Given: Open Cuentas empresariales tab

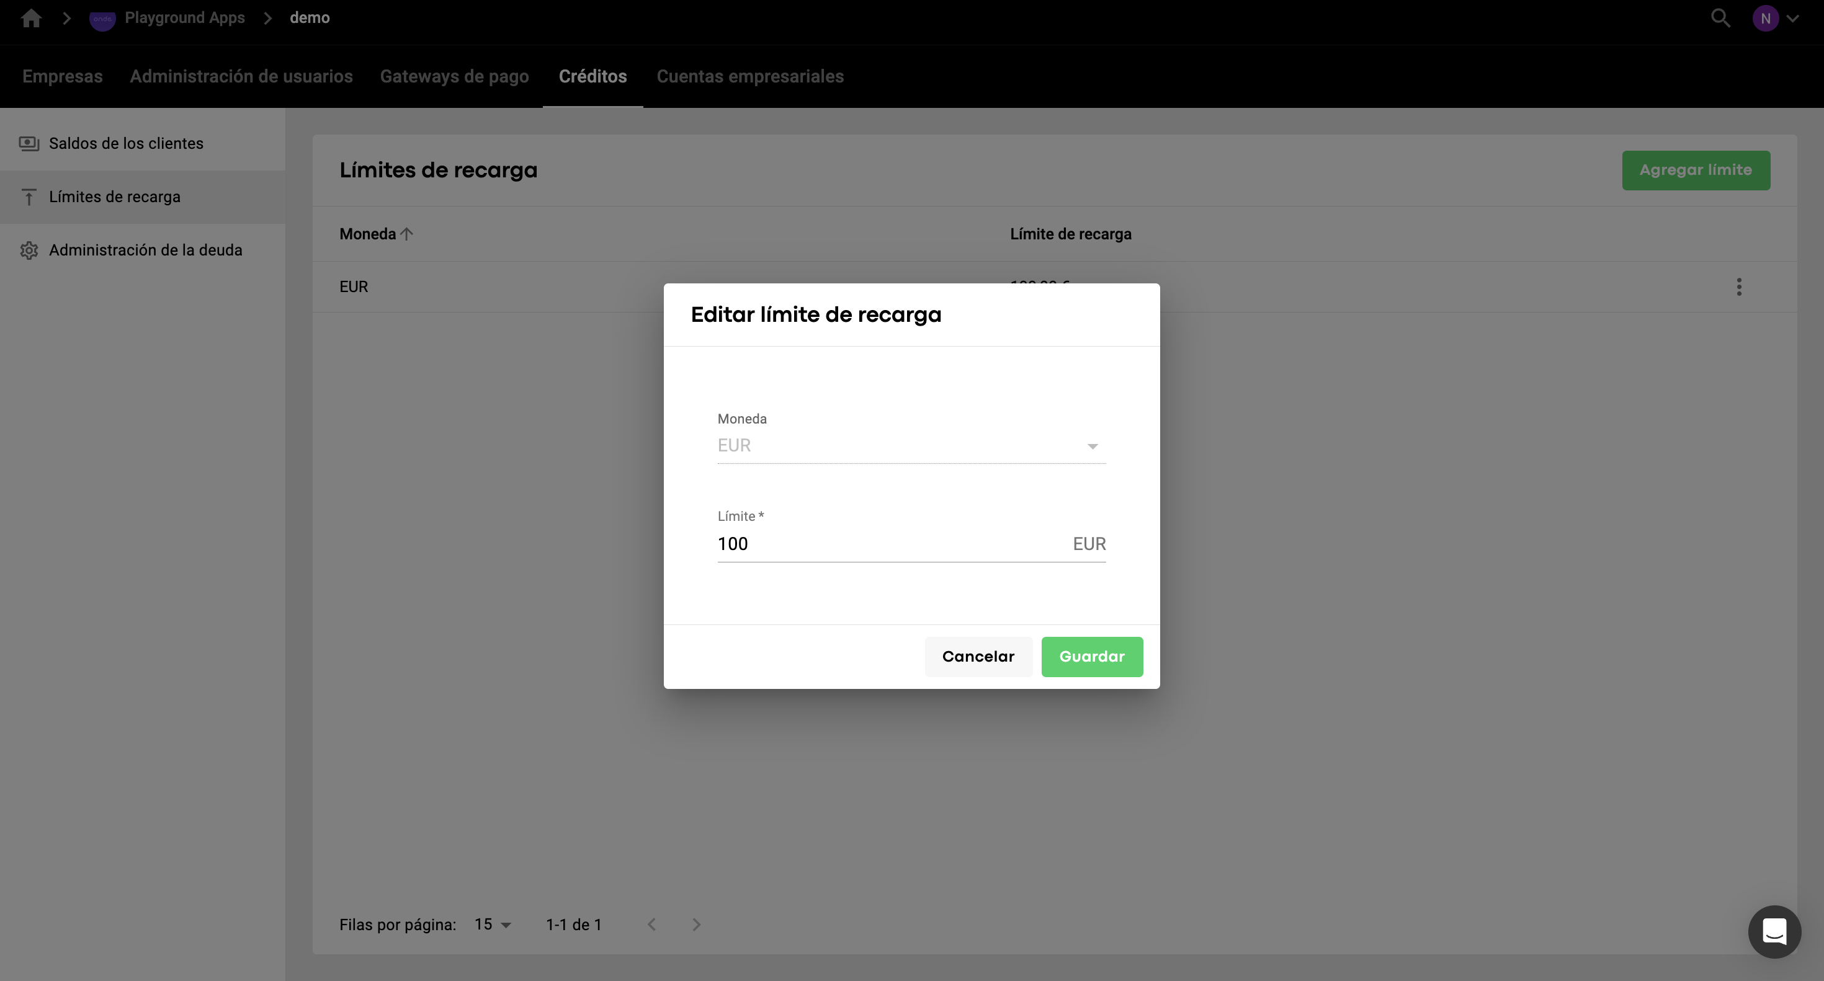Looking at the screenshot, I should tap(750, 76).
